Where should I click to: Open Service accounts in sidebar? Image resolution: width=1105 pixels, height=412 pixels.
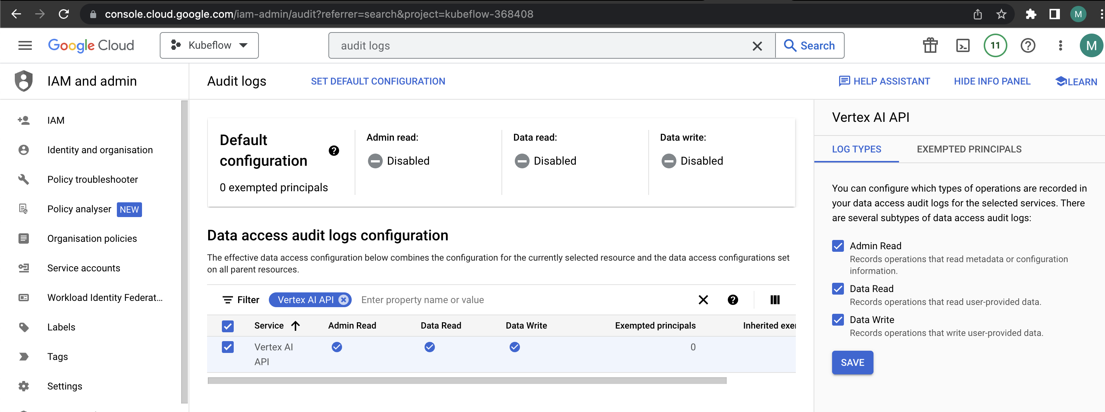pyautogui.click(x=84, y=268)
